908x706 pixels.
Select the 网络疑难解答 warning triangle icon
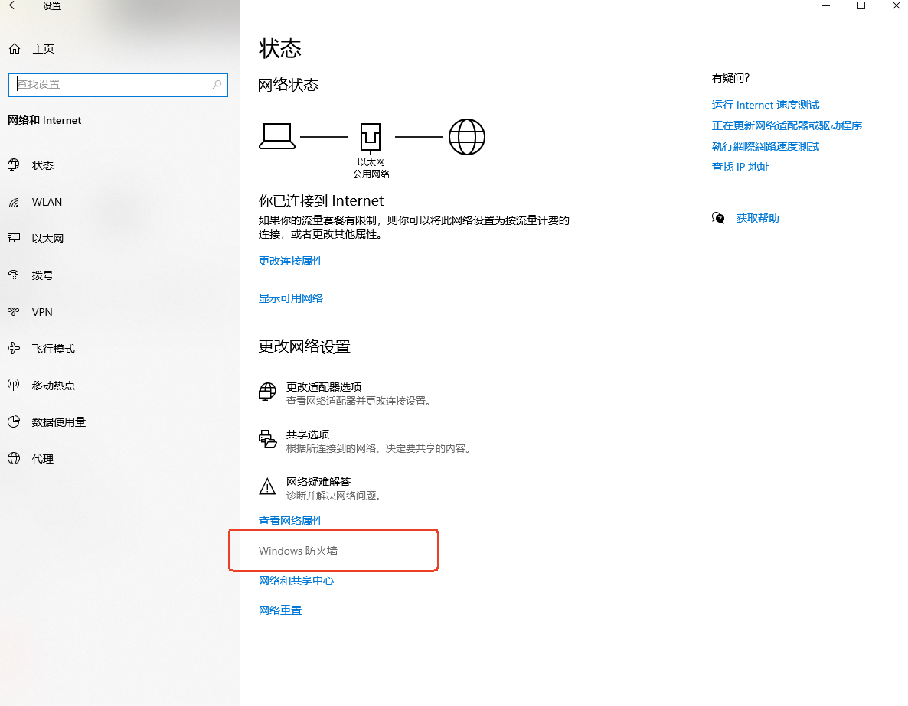266,486
